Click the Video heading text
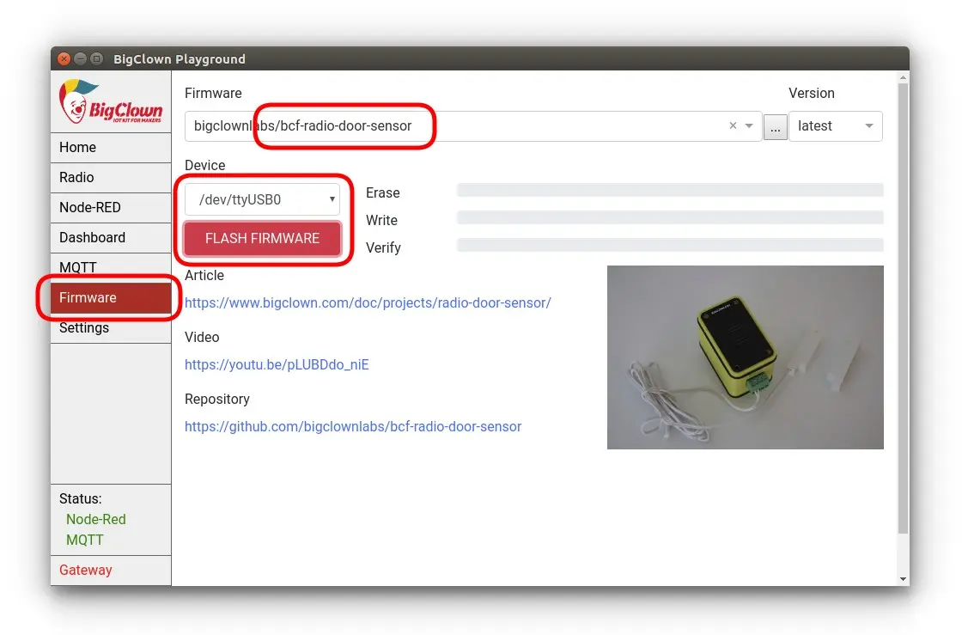 click(x=202, y=338)
